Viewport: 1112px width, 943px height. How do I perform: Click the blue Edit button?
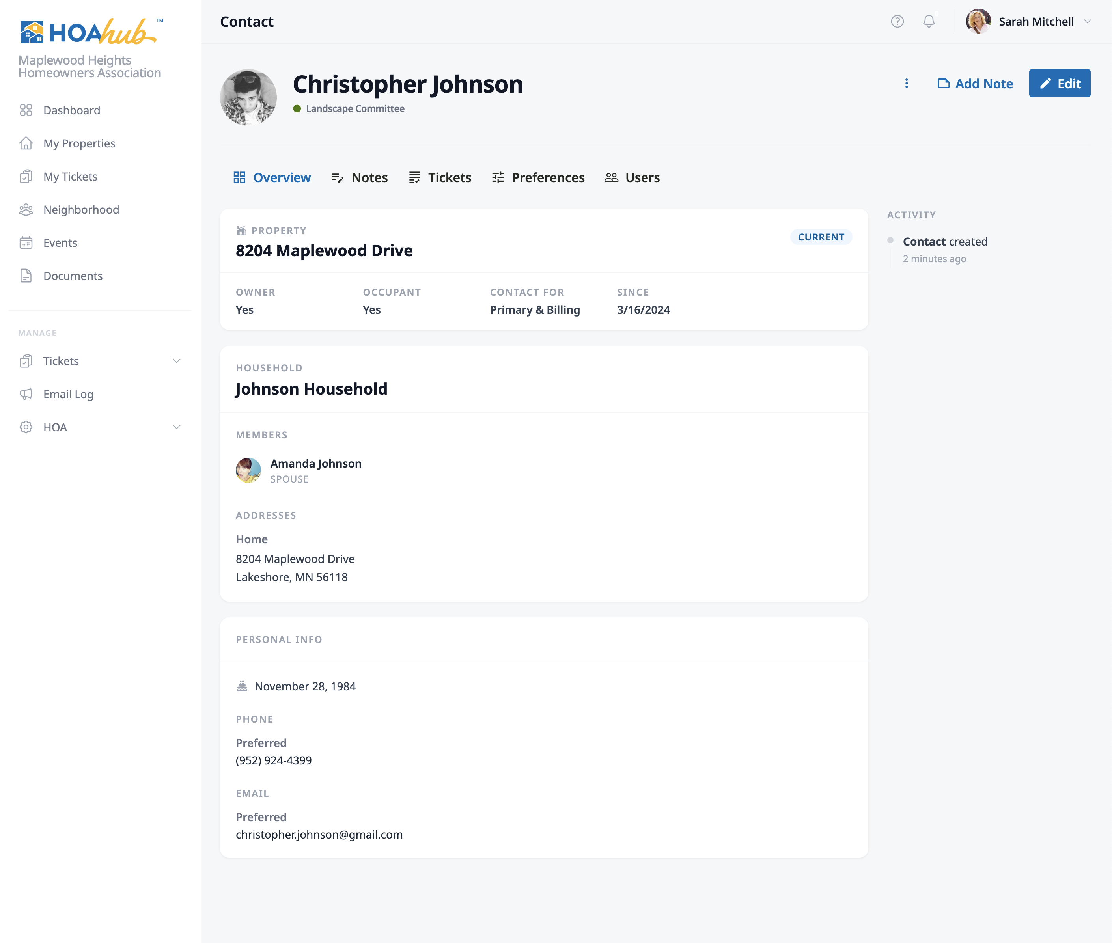tap(1059, 84)
